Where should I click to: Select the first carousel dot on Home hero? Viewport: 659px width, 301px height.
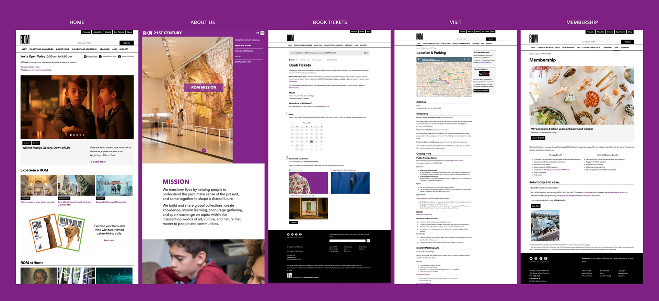pyautogui.click(x=71, y=135)
